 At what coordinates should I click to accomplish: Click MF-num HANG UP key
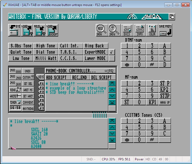165,102
